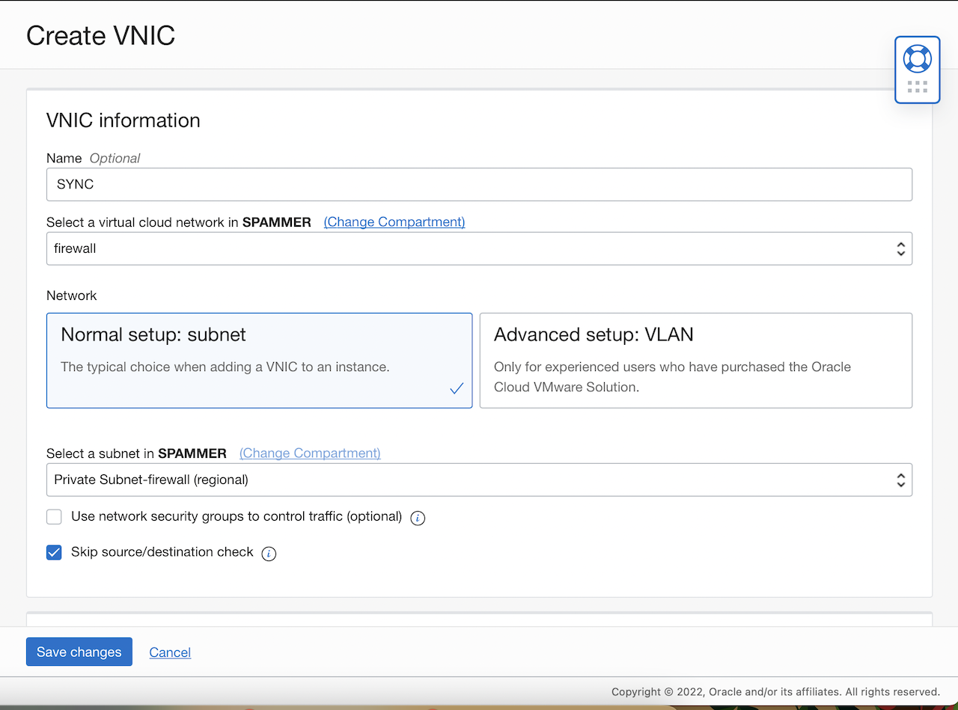958x710 pixels.
Task: Enable Use network security groups checkbox
Action: click(x=54, y=516)
